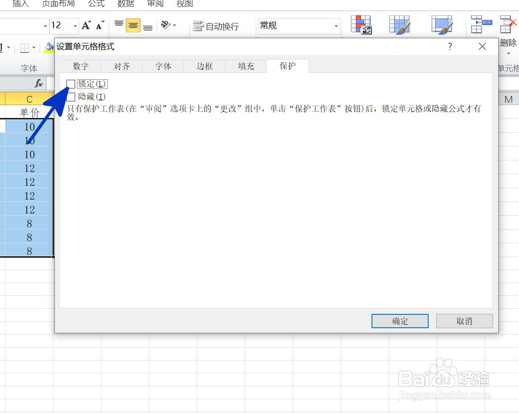Open the 常规 number format dropdown
This screenshot has height=413, width=519.
(x=336, y=26)
